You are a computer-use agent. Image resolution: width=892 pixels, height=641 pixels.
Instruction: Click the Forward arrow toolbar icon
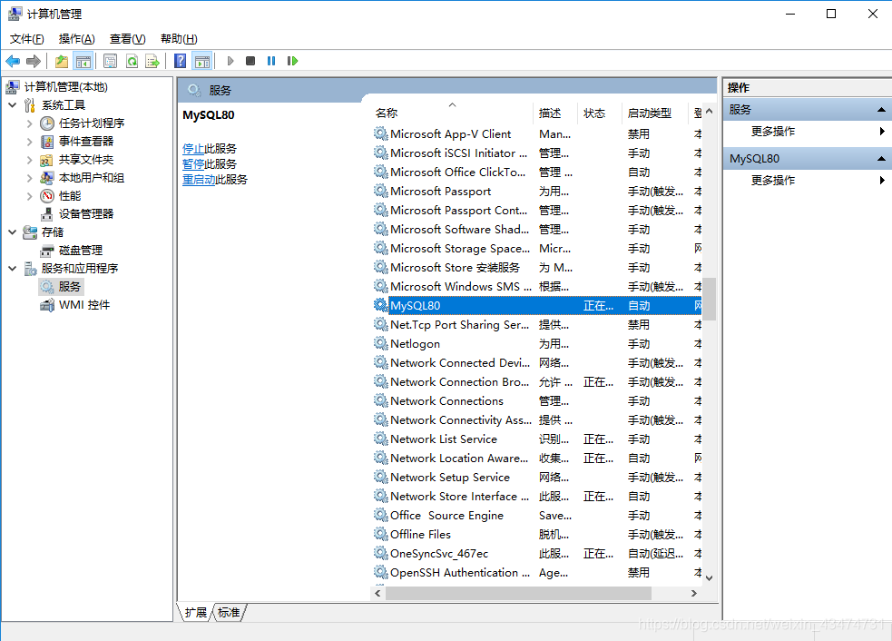point(34,61)
